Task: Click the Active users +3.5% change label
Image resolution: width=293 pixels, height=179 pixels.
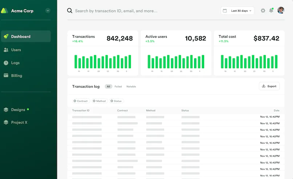Action: [x=150, y=41]
